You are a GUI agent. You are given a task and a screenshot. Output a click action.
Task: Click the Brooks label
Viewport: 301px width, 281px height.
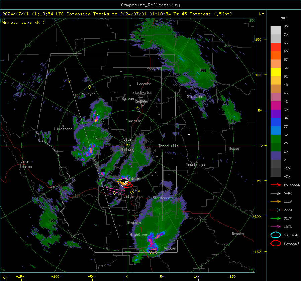click(x=238, y=234)
